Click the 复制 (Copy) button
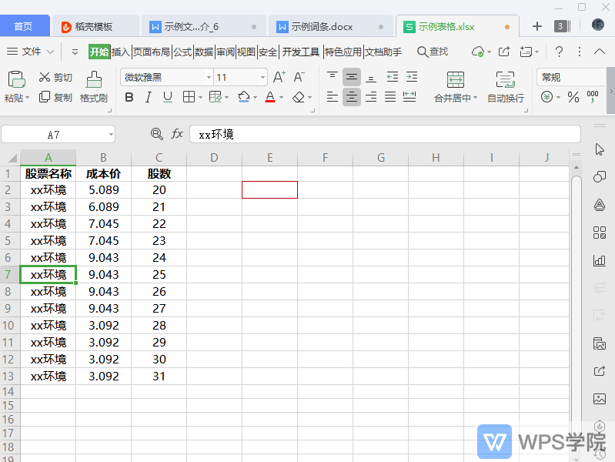Screen dimensions: 615x462 (55, 97)
